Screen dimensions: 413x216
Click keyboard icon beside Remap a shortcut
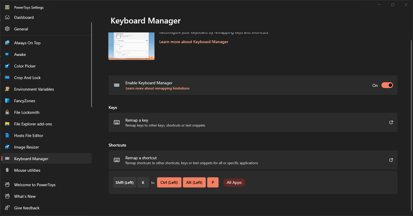click(x=117, y=160)
